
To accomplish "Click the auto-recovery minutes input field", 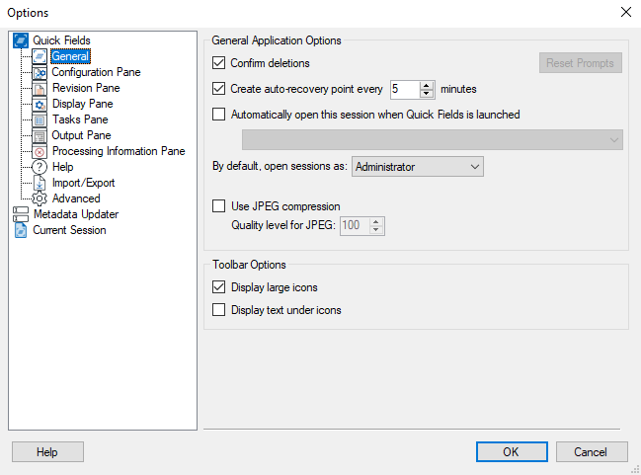I will [405, 89].
